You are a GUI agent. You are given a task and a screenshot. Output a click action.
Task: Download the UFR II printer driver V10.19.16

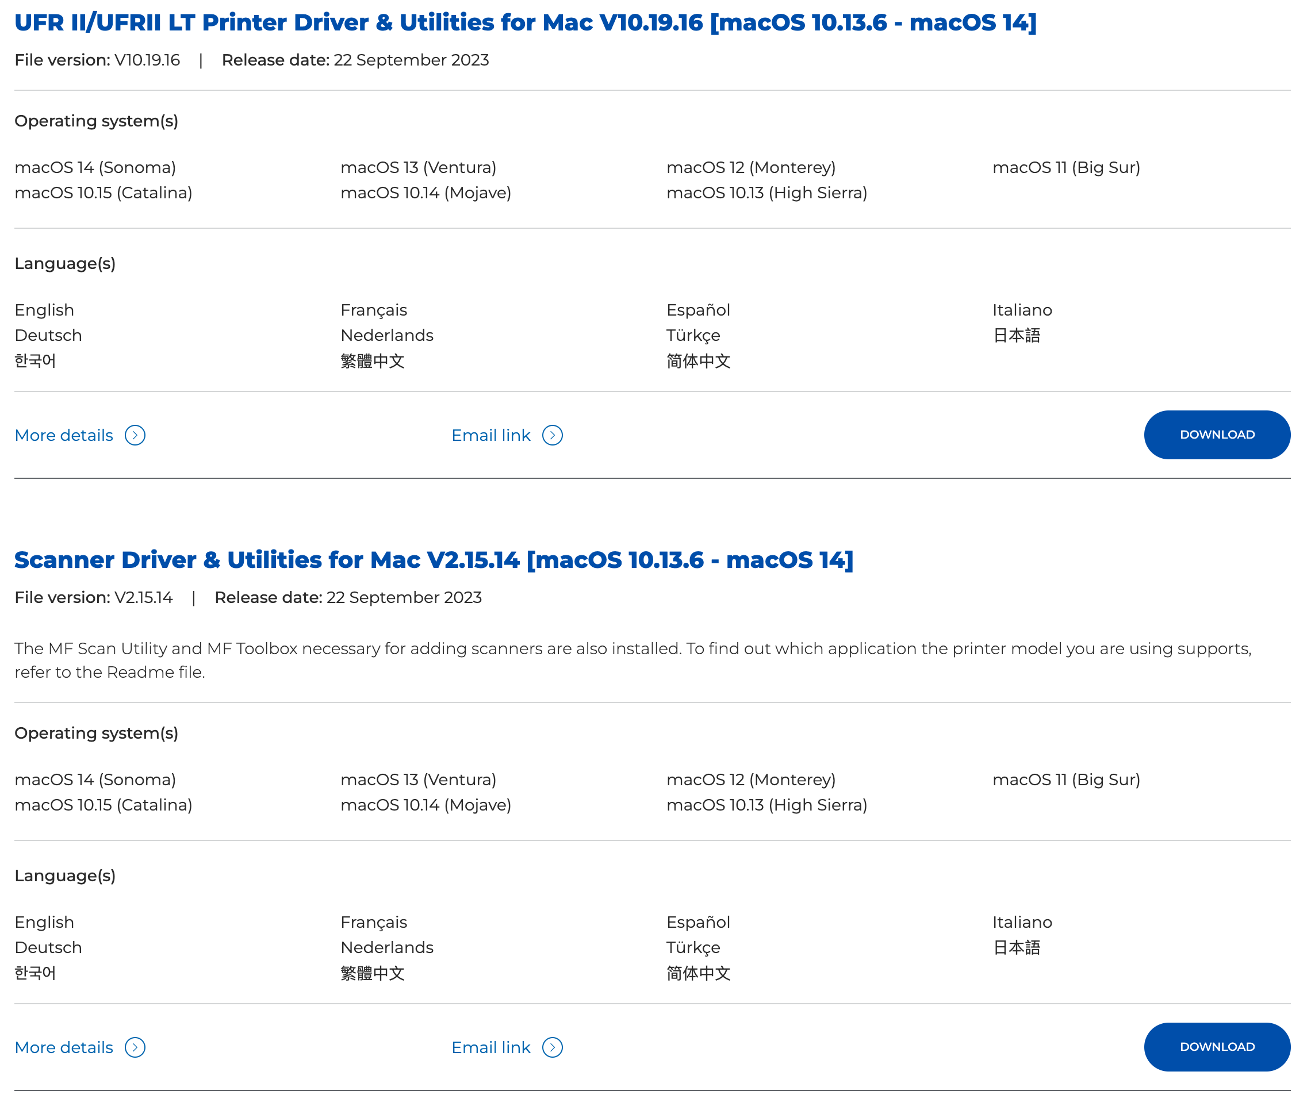[1216, 435]
